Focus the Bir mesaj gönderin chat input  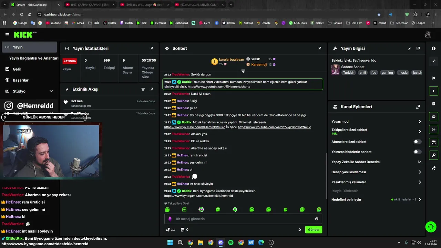pos(243,219)
